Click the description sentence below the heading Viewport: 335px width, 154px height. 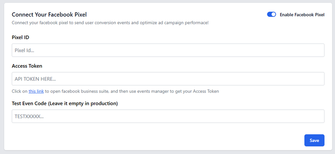[110, 23]
